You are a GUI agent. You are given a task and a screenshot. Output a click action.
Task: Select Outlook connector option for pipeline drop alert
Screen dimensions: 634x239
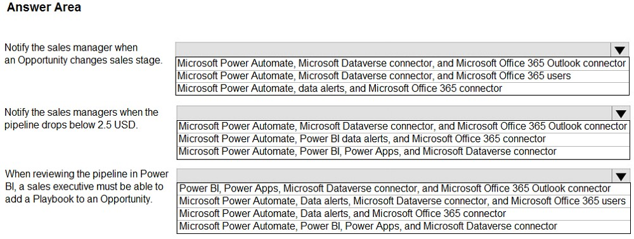click(x=403, y=126)
